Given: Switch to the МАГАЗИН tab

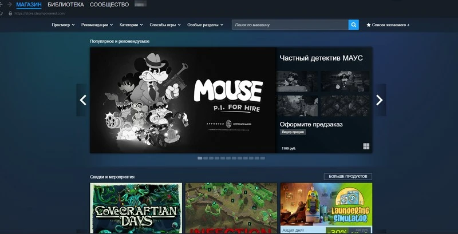Looking at the screenshot, I should point(29,5).
